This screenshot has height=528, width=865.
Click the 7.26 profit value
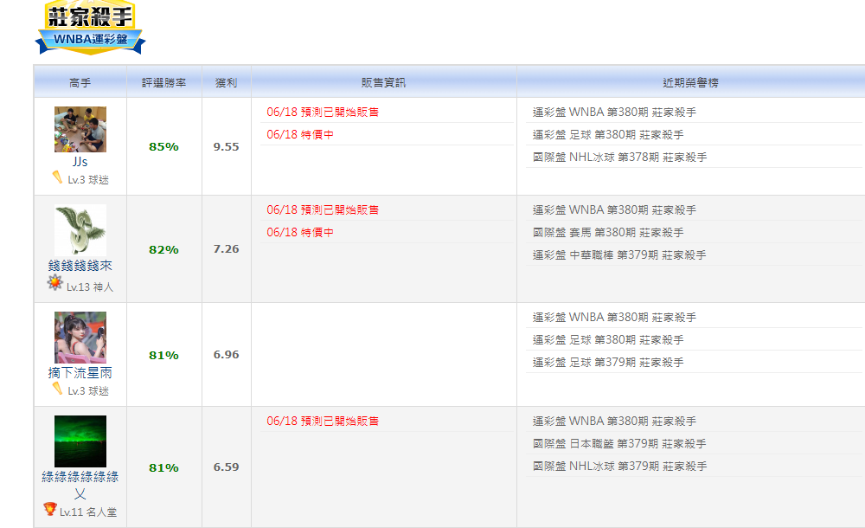(226, 249)
